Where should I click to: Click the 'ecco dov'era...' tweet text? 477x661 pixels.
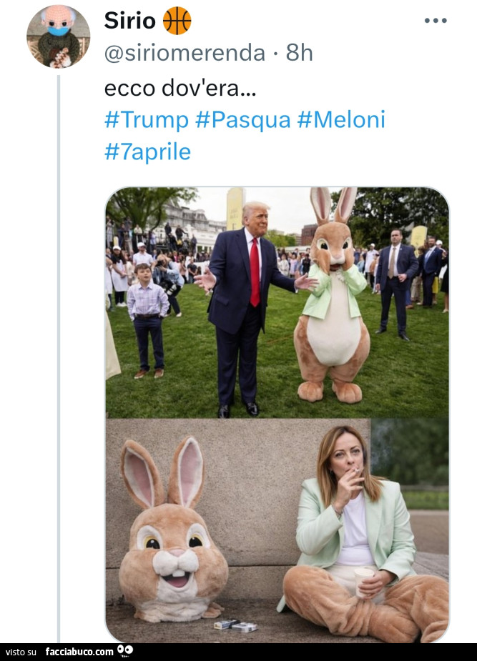click(x=180, y=89)
